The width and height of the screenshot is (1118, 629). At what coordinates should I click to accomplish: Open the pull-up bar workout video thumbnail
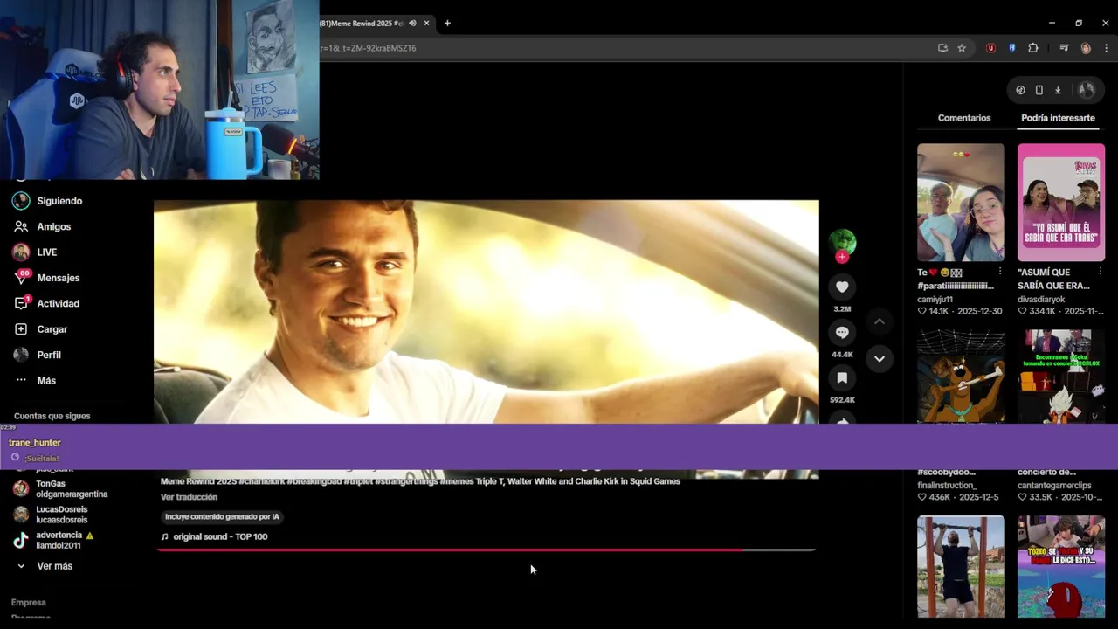click(961, 566)
